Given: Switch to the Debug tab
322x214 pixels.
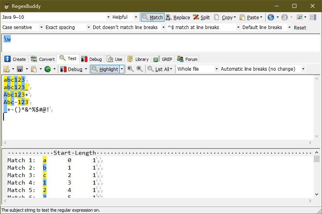Looking at the screenshot, I should pos(92,59).
